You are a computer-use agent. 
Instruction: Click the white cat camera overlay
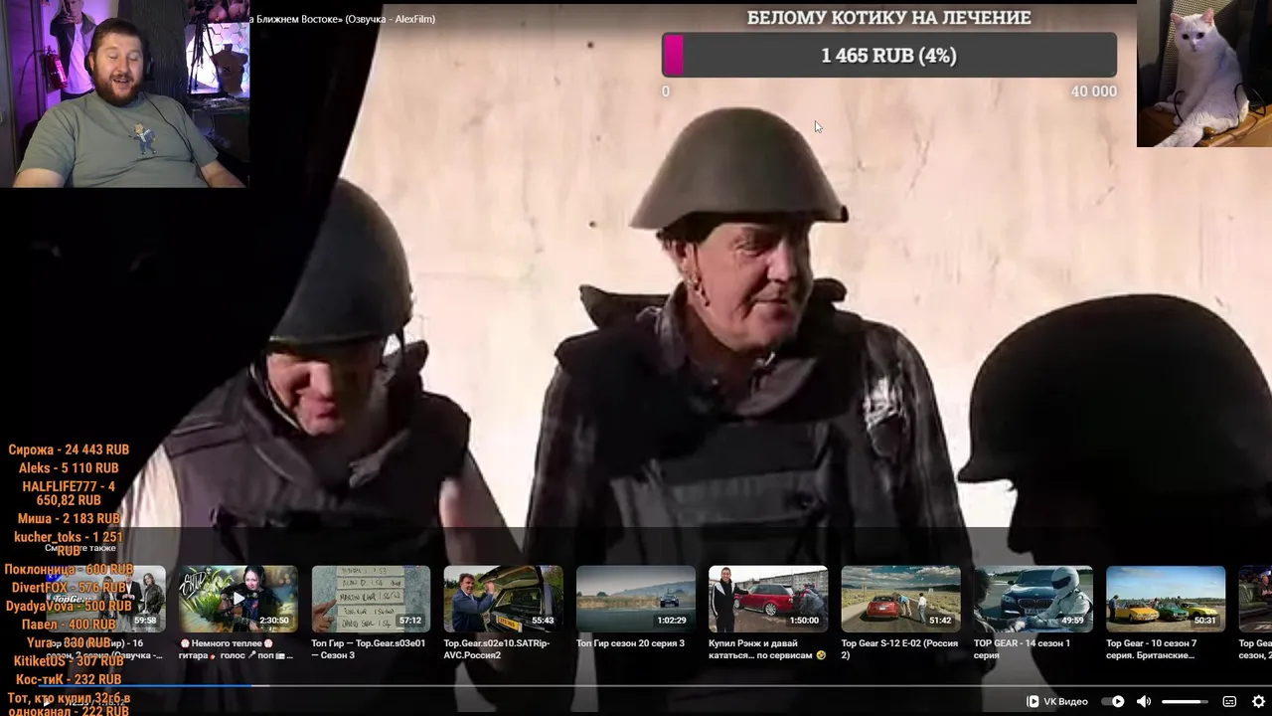coord(1204,74)
